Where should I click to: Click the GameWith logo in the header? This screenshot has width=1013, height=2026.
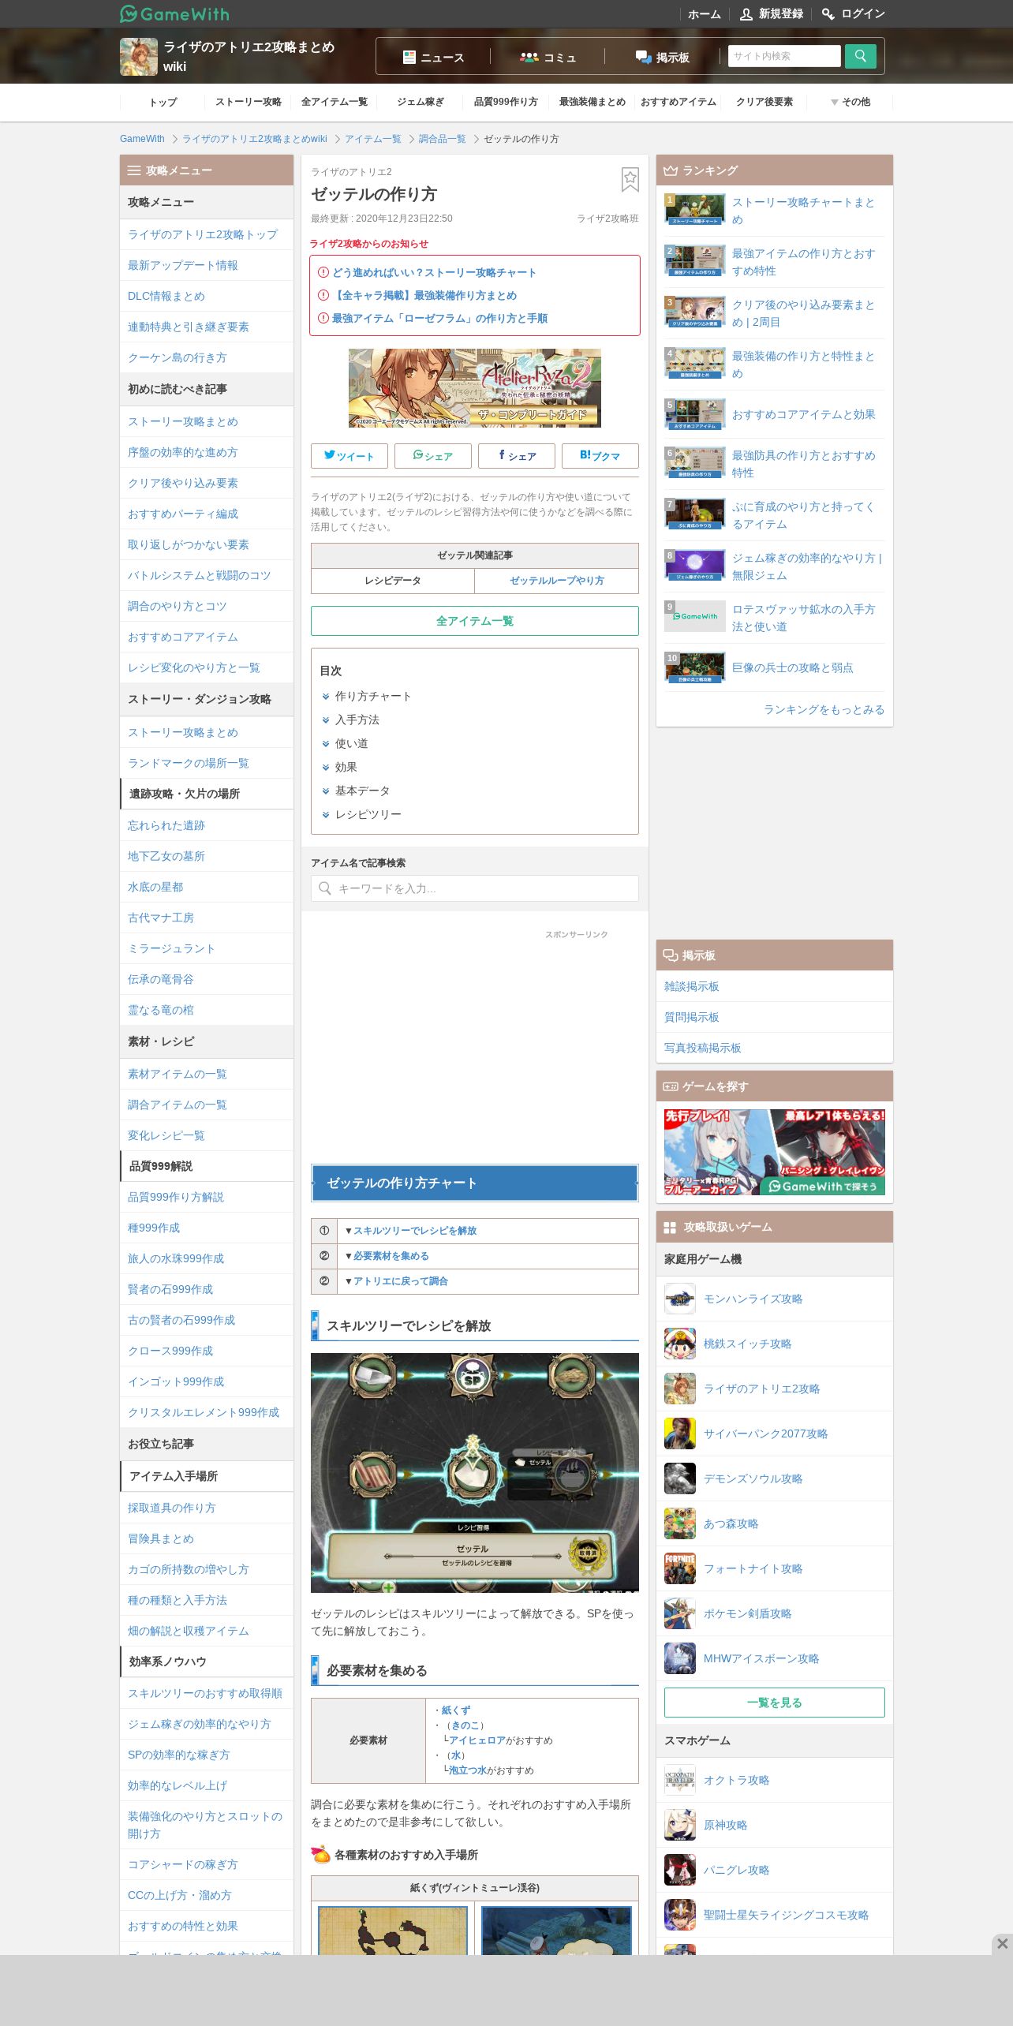[x=174, y=13]
